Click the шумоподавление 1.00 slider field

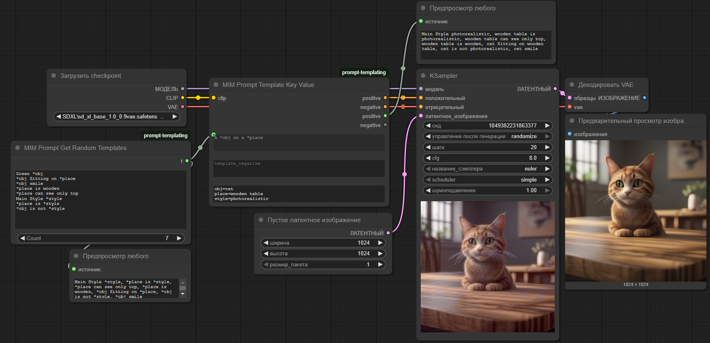488,191
